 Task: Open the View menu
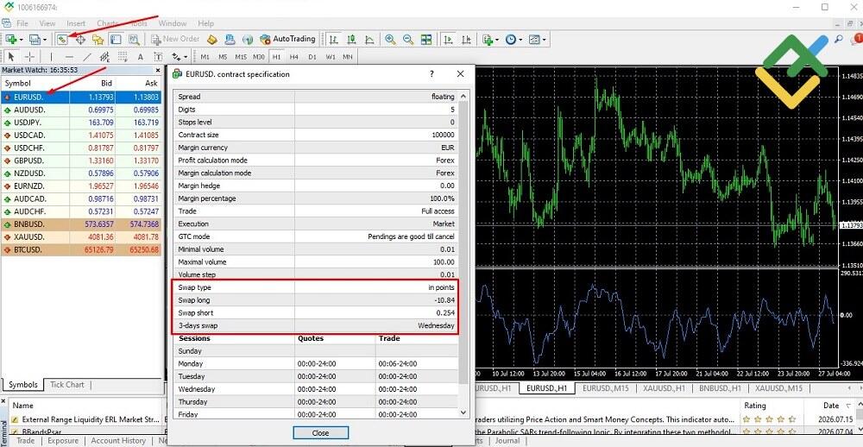47,23
